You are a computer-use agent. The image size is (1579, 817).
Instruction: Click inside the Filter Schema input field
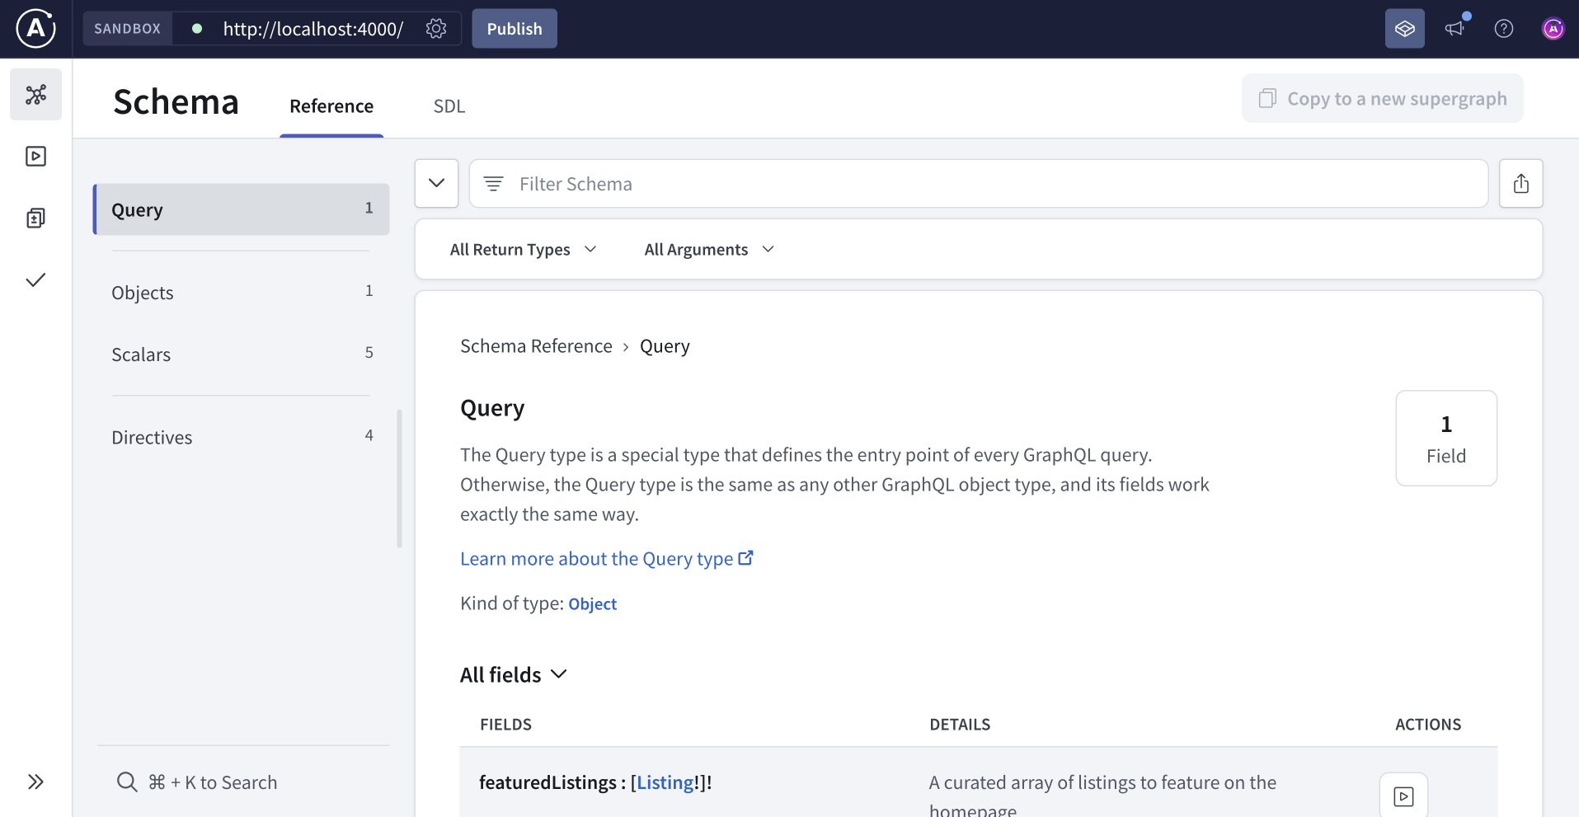(x=825, y=183)
